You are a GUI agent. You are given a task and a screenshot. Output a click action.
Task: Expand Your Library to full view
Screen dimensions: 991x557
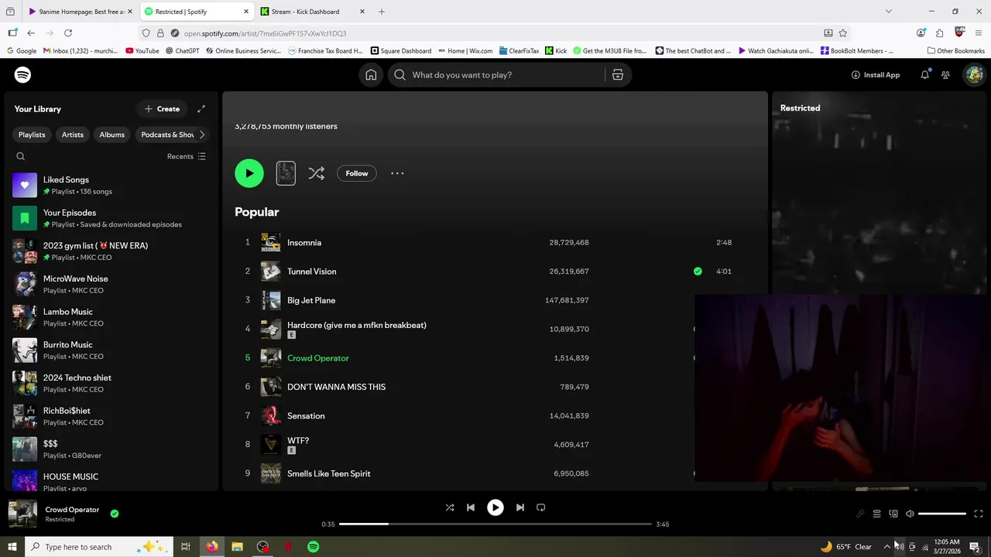(x=201, y=109)
